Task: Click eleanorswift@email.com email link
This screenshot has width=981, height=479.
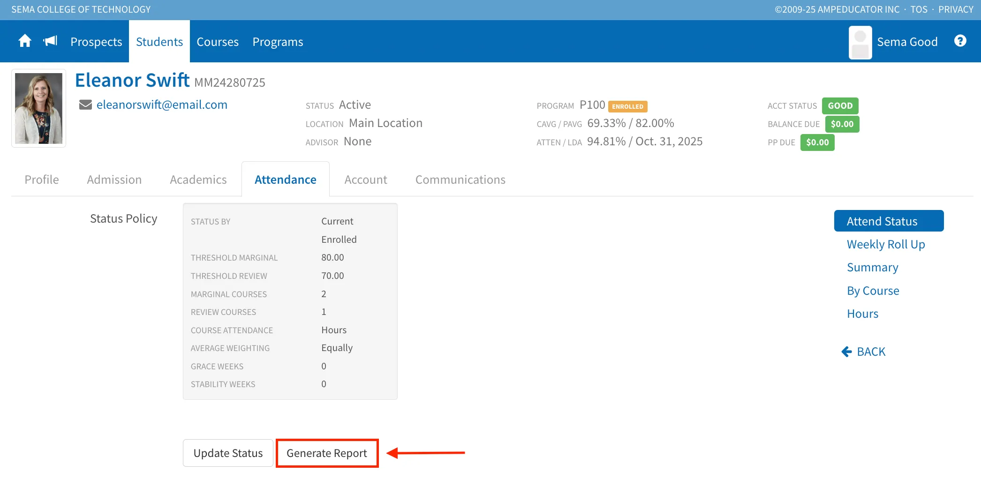Action: tap(162, 105)
